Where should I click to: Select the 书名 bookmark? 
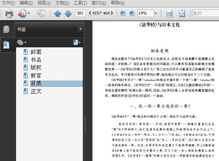click(36, 60)
